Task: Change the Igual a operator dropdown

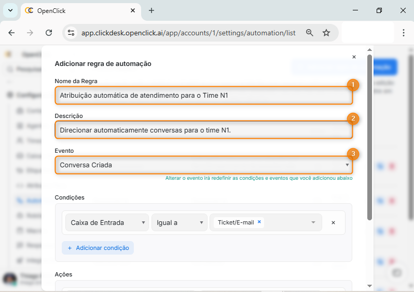Action: tap(179, 222)
